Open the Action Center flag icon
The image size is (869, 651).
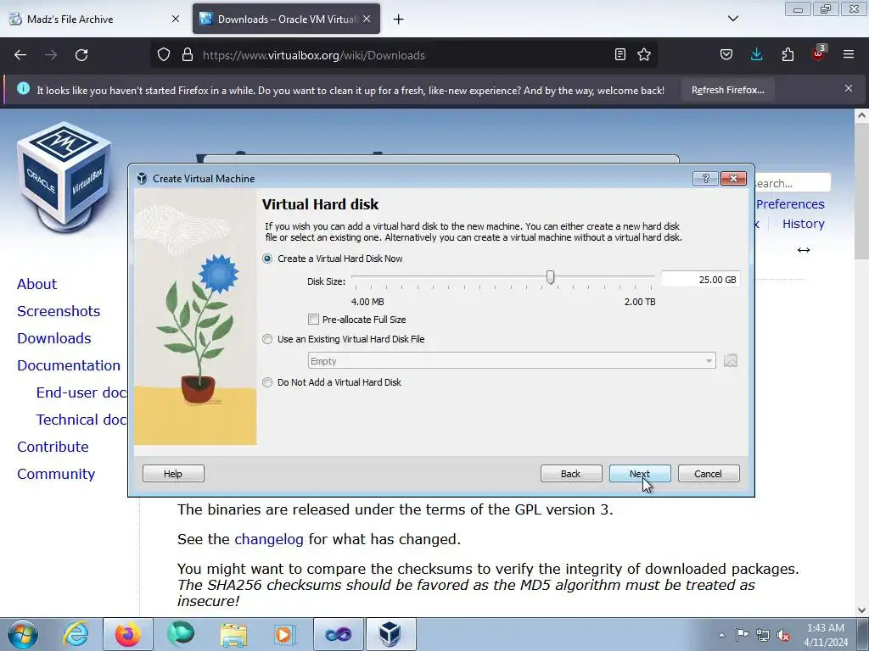[x=742, y=634]
